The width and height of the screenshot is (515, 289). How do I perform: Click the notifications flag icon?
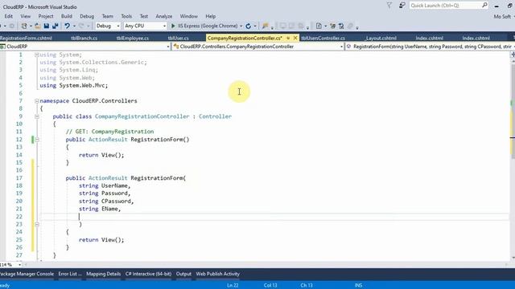click(389, 6)
